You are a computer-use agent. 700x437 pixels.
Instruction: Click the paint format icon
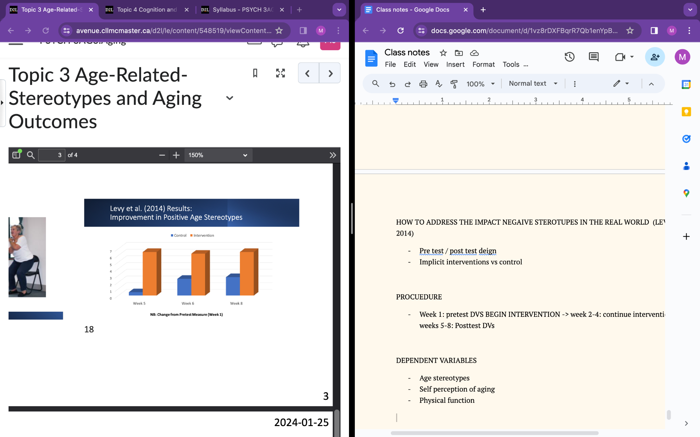[x=454, y=84]
